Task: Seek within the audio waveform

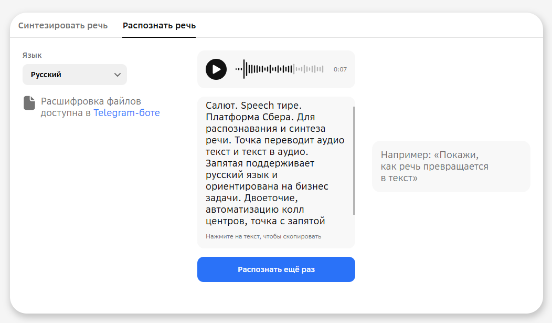Action: pos(280,69)
